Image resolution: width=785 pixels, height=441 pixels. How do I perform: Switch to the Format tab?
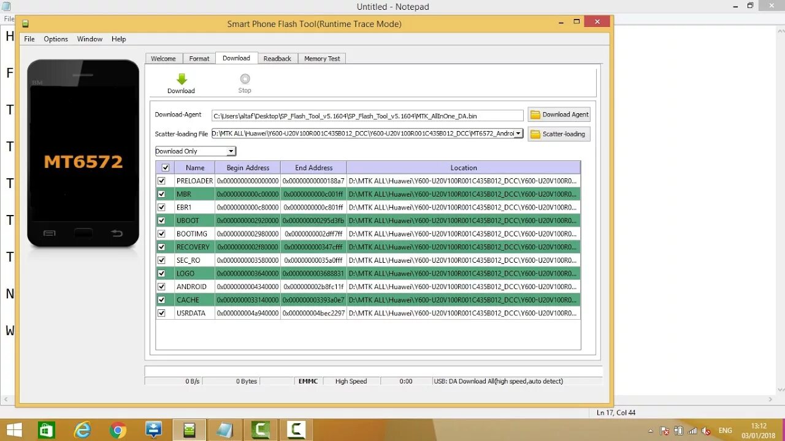coord(199,58)
